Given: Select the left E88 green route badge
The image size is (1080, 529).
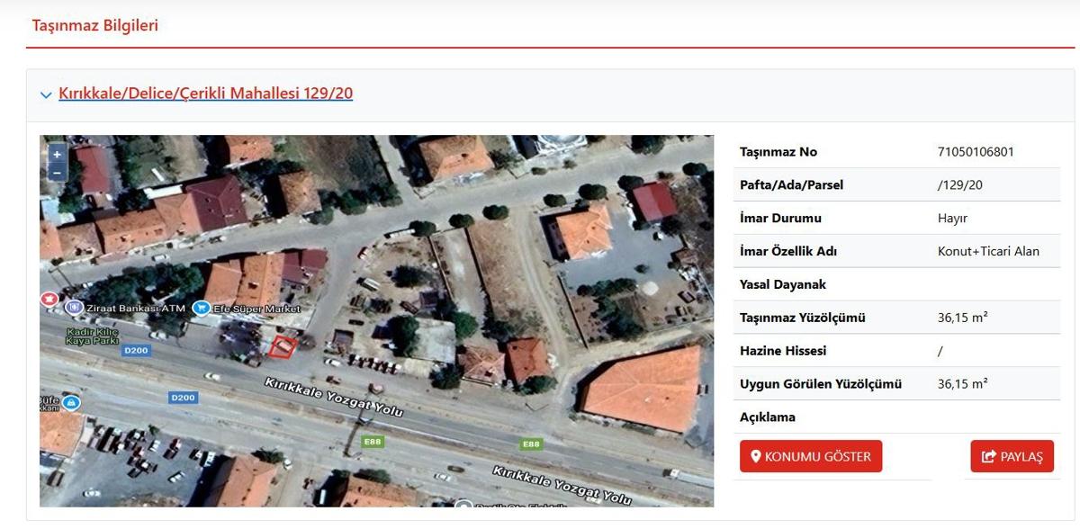Looking at the screenshot, I should pos(372,442).
